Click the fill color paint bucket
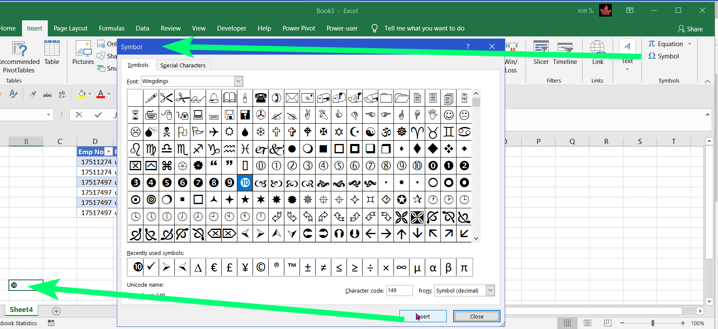The image size is (718, 329). point(82,94)
